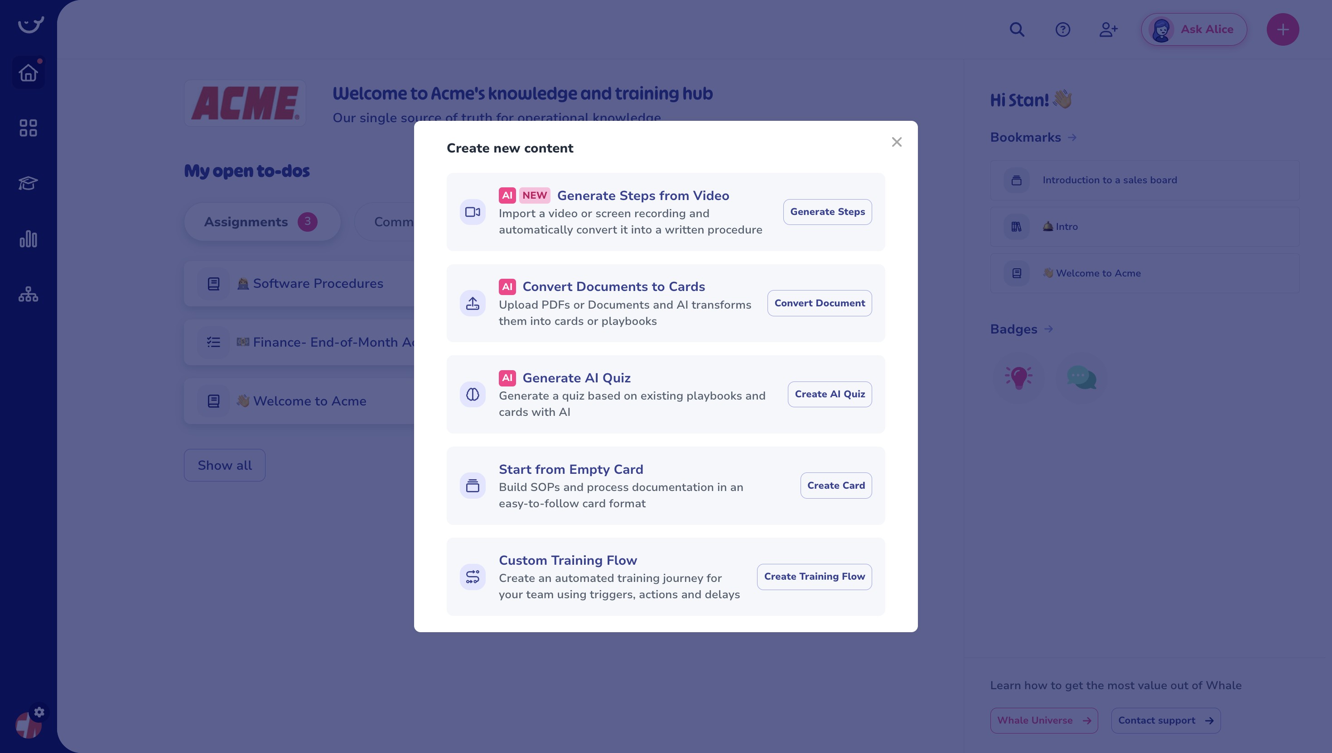Click the video camera icon
Image resolution: width=1332 pixels, height=753 pixels.
472,212
